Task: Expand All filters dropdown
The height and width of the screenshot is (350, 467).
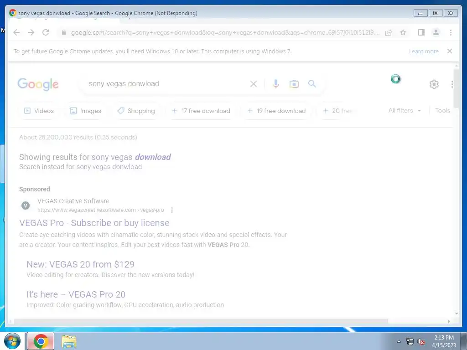Action: [405, 110]
